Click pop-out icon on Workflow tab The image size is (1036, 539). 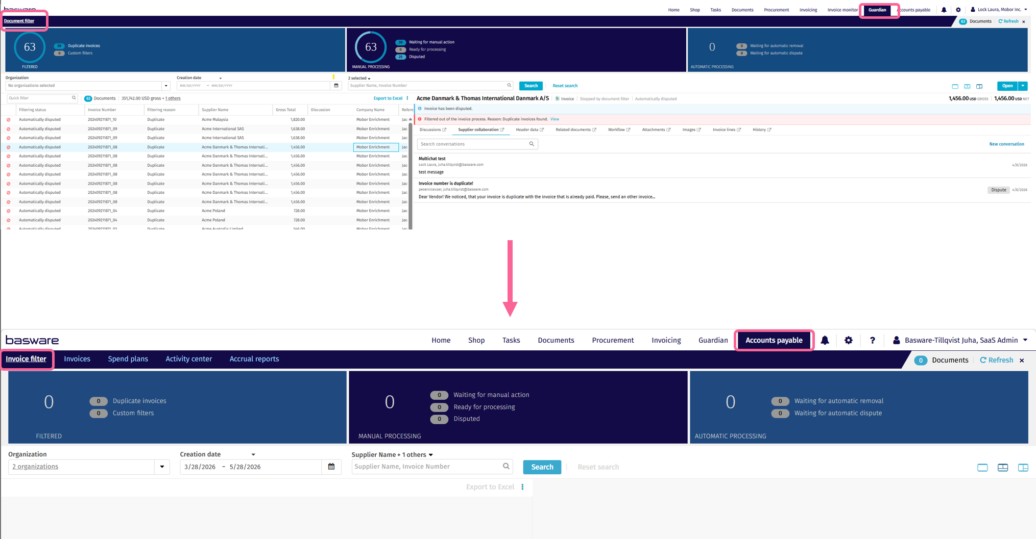(x=628, y=130)
